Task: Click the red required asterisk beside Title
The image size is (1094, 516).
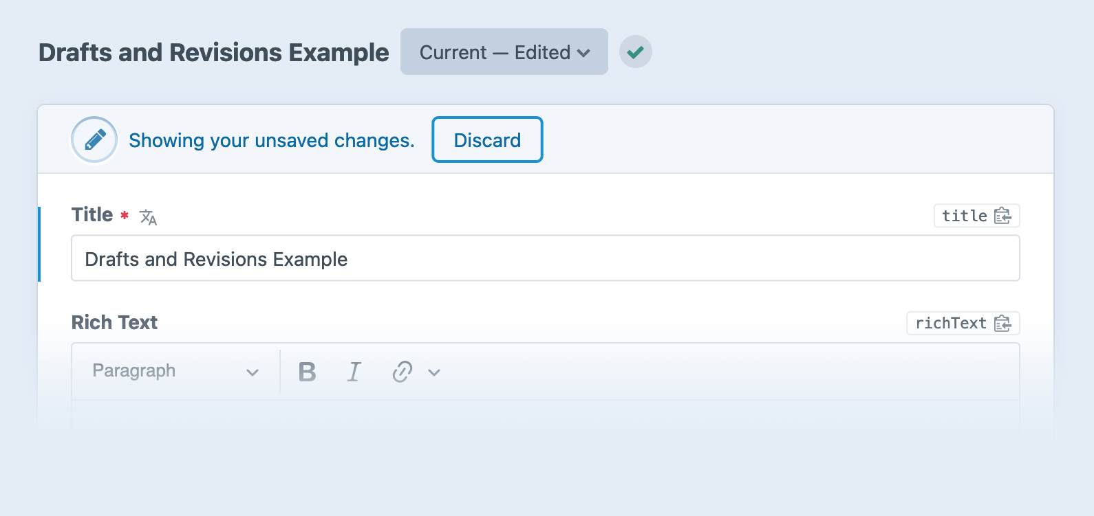Action: (123, 214)
